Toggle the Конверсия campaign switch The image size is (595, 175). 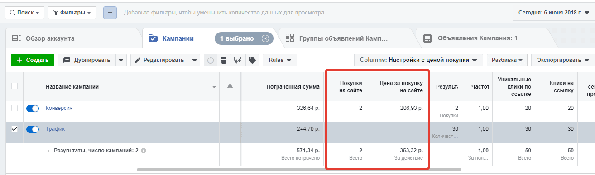click(33, 109)
